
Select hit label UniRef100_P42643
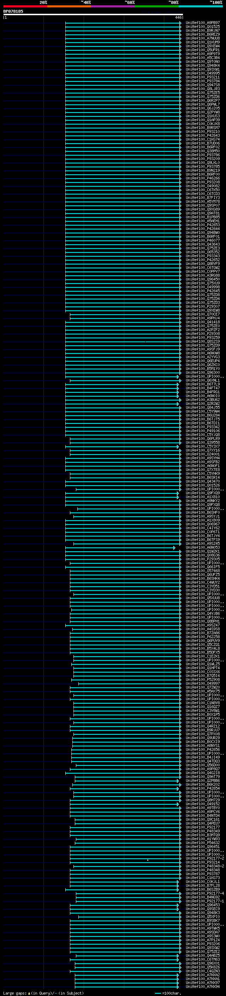[202, 135]
